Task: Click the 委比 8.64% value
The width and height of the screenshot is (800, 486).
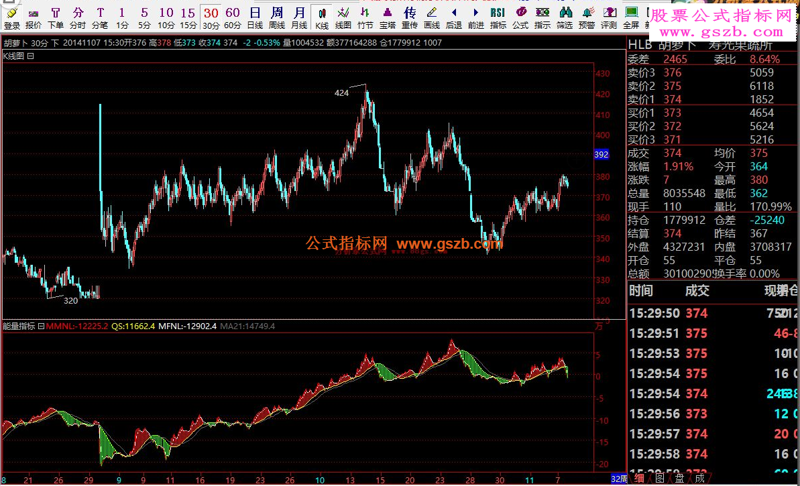Action: (x=764, y=59)
